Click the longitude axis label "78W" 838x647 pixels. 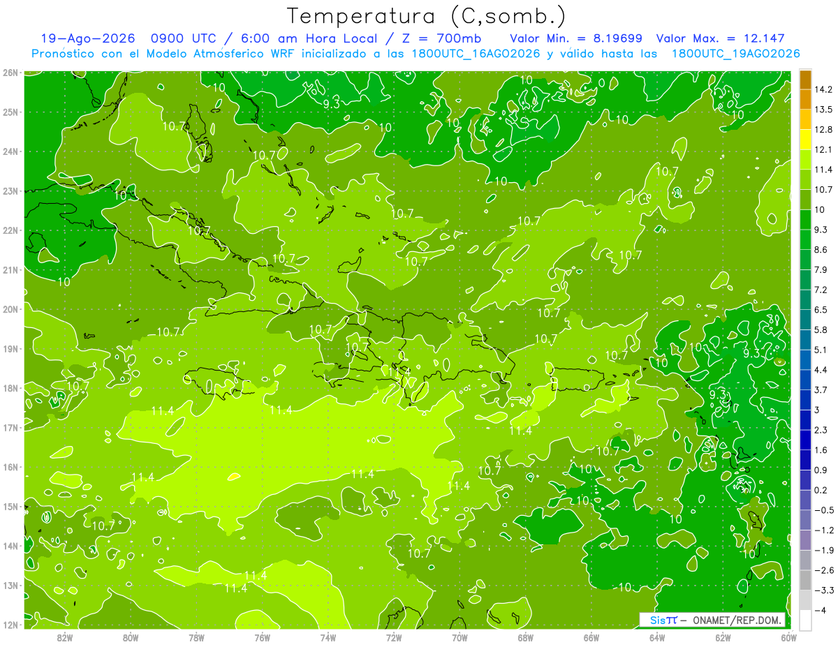coord(196,638)
